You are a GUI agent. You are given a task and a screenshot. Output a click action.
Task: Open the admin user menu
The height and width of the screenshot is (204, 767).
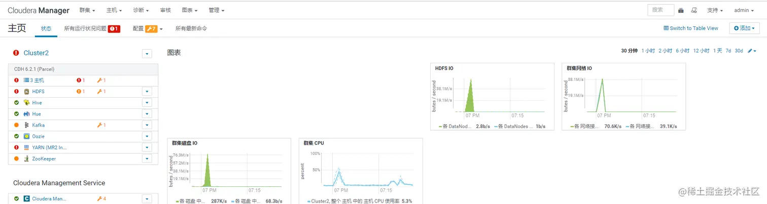tap(744, 10)
